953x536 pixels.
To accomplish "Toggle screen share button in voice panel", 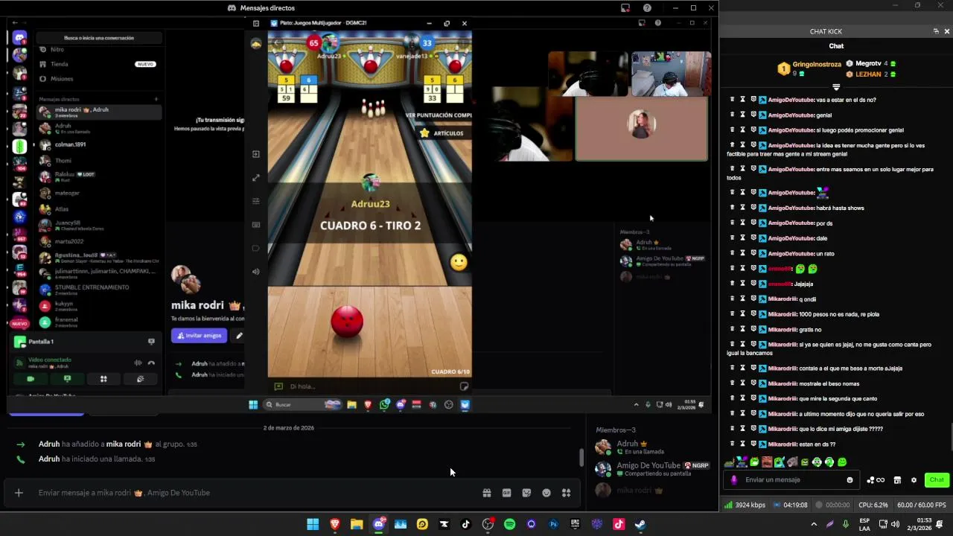I will 67,379.
